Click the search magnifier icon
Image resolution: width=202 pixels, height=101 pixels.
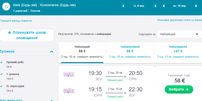[6, 7]
